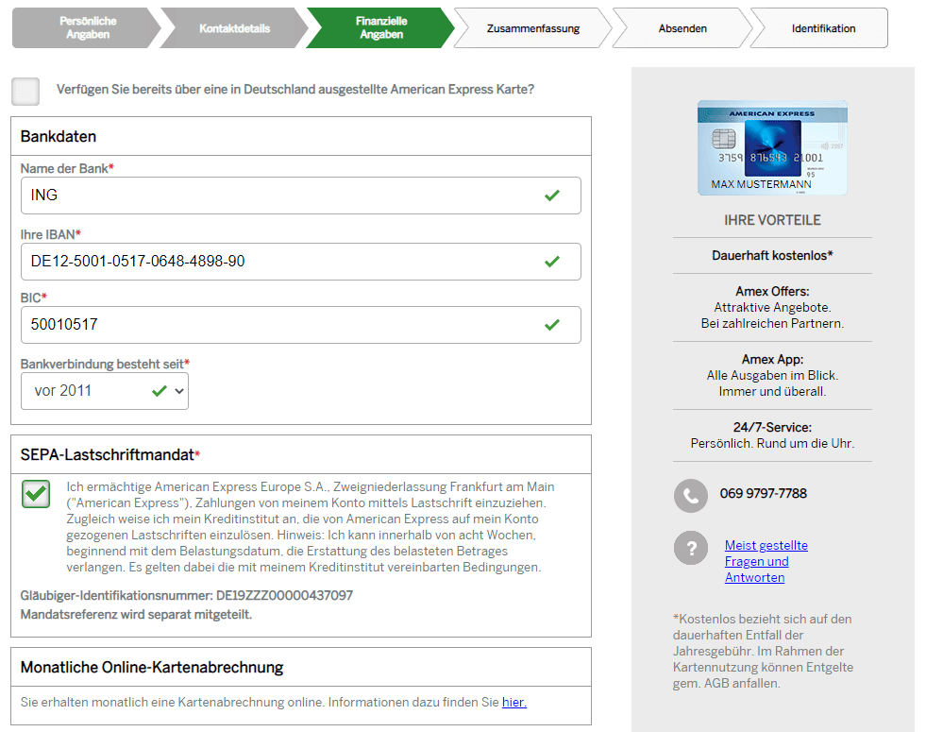This screenshot has width=926, height=732.
Task: Click the 'Monatliche Online-Kartenabrechnung' heading
Action: pos(152,667)
